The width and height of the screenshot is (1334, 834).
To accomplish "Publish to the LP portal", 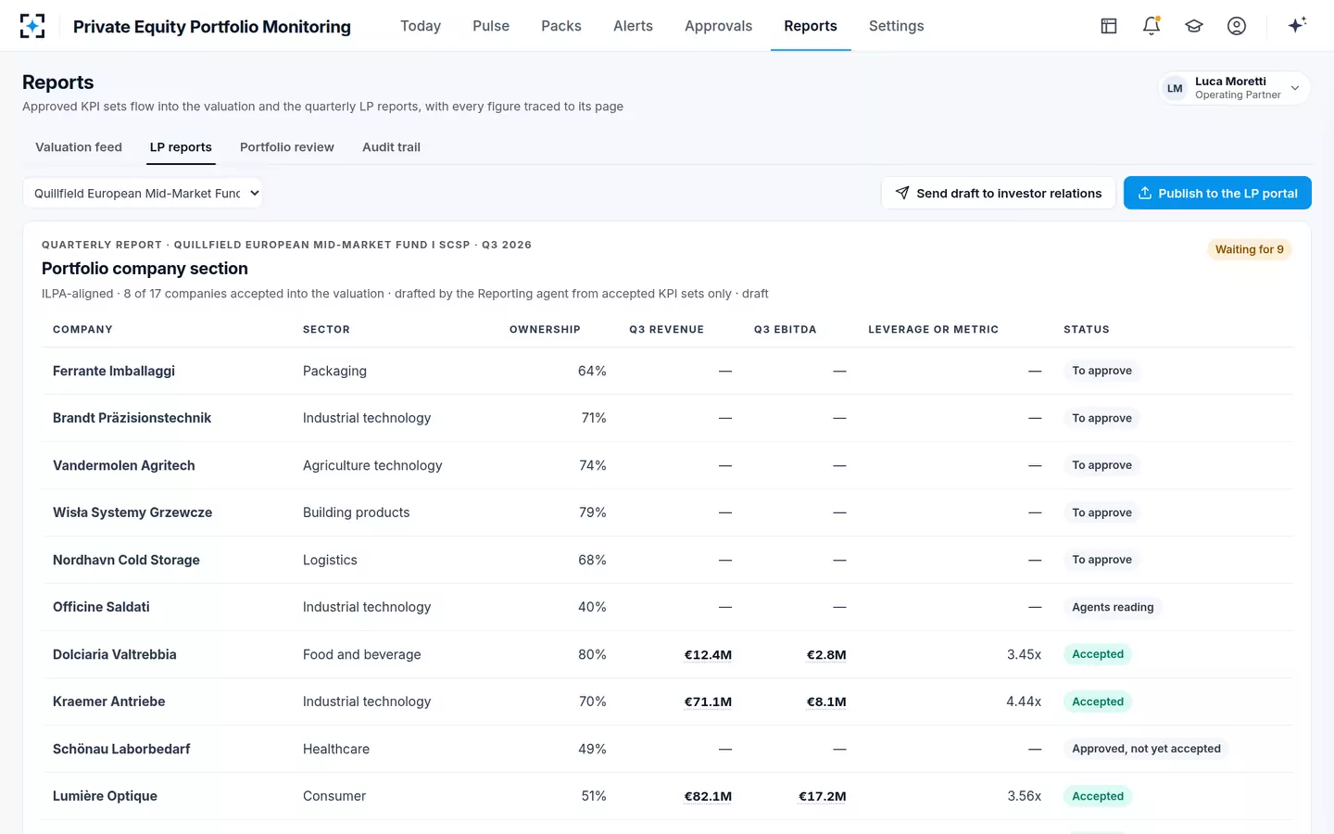I will (1217, 193).
